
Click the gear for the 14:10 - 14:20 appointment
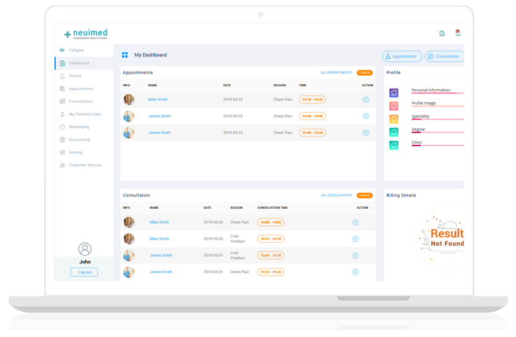[366, 100]
